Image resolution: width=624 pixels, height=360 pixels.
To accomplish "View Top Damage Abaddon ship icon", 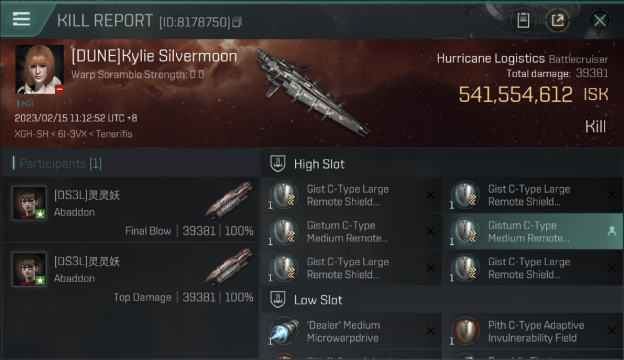I will coord(229,266).
